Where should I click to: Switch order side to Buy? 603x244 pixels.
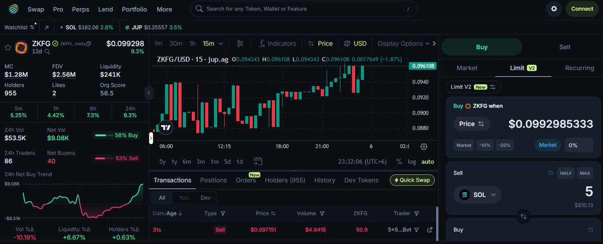(x=482, y=47)
